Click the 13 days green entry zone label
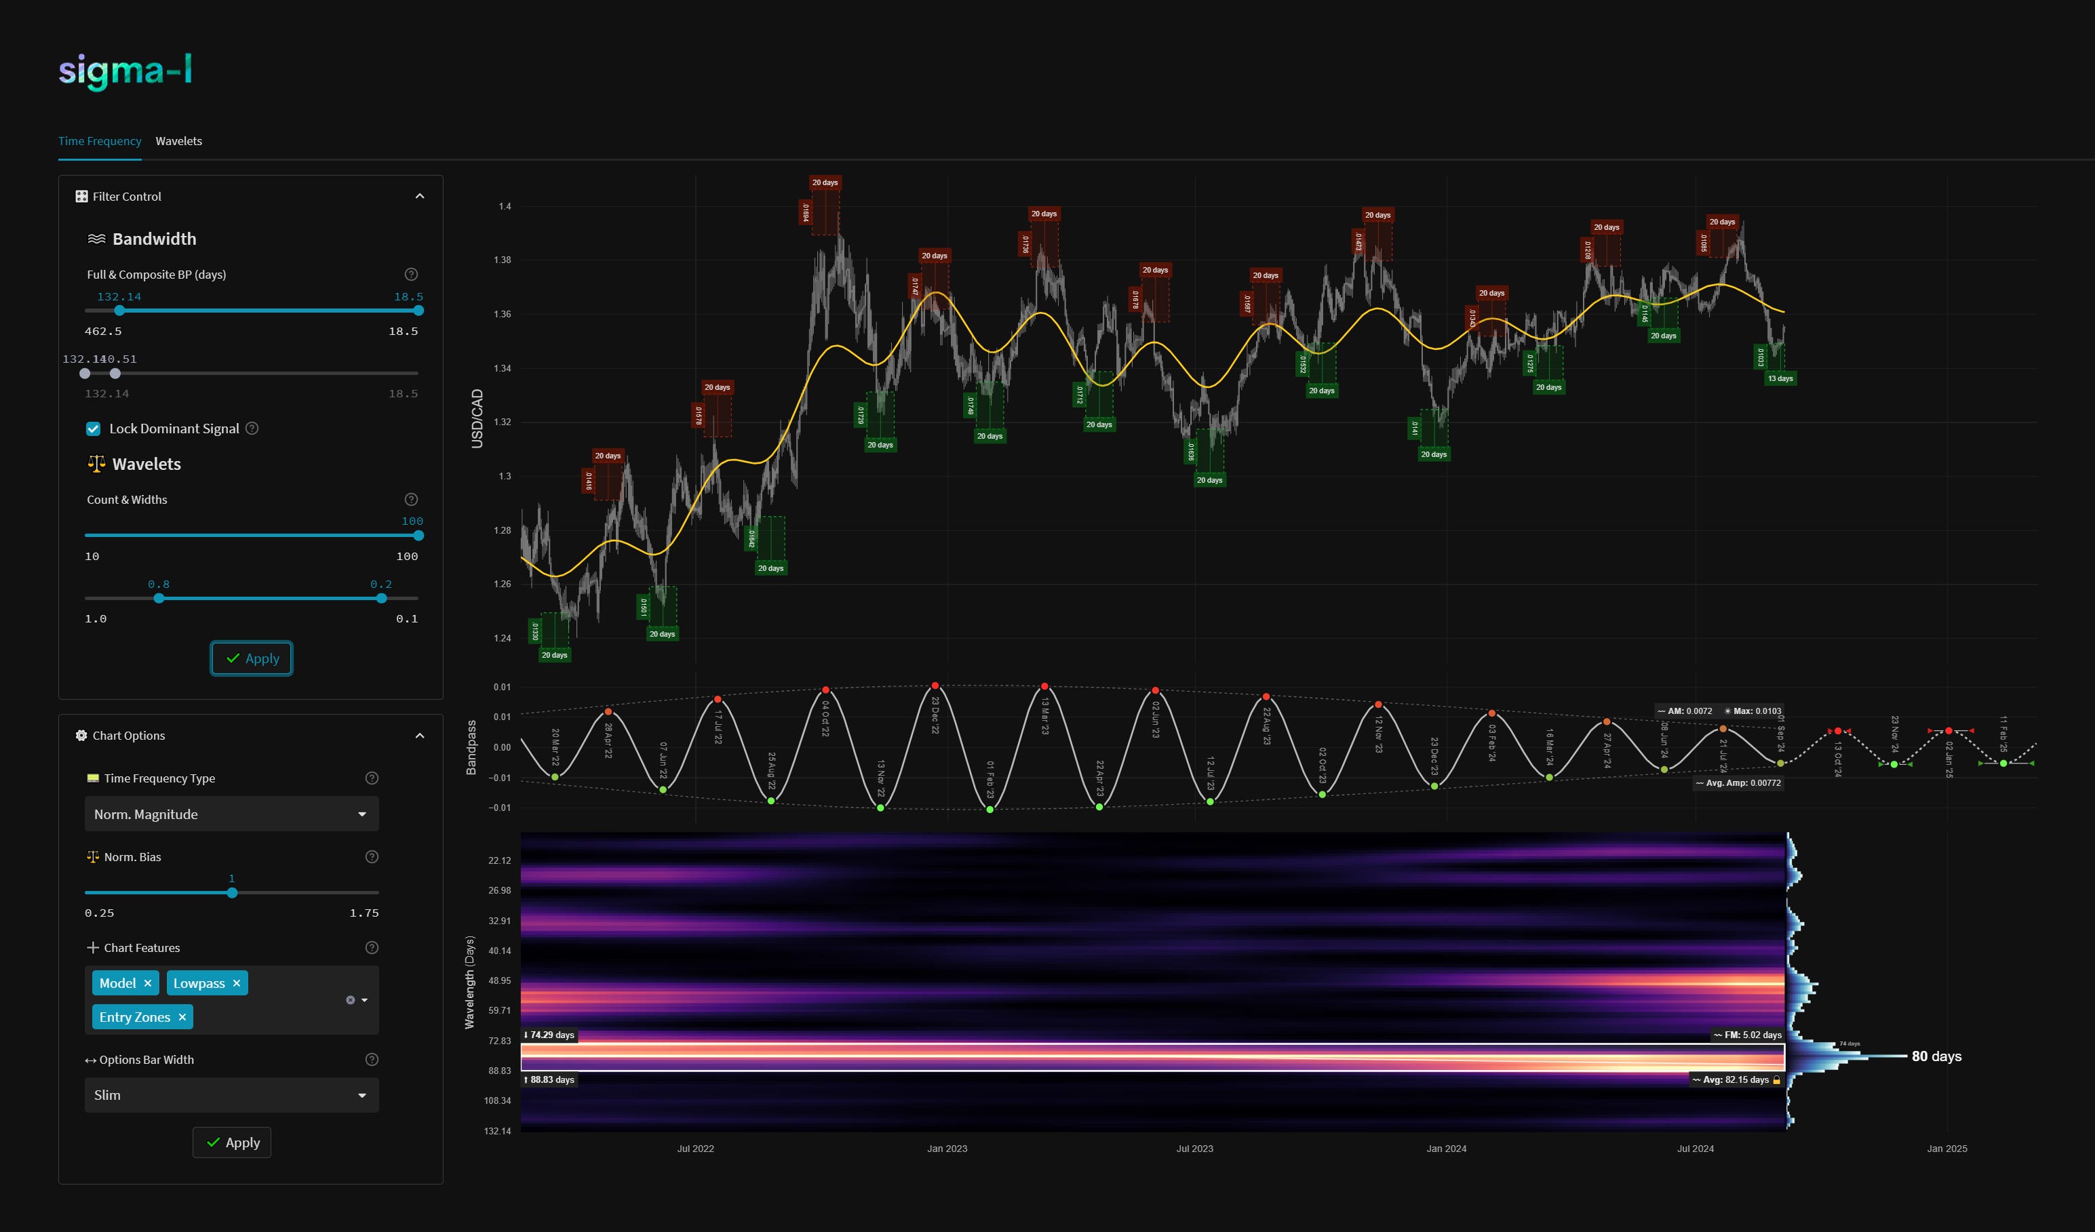 (x=1780, y=378)
